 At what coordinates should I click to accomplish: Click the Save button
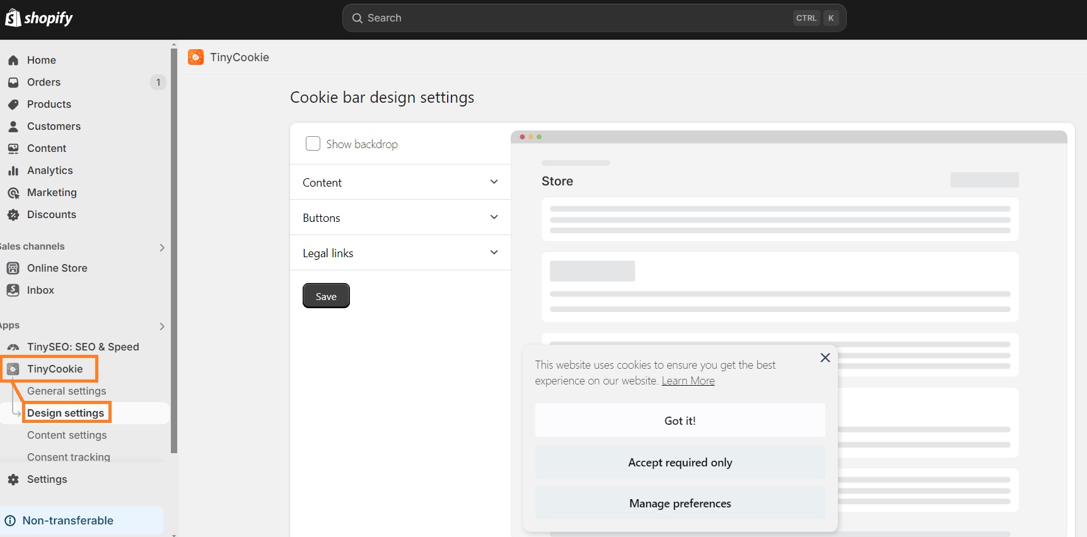pos(326,296)
